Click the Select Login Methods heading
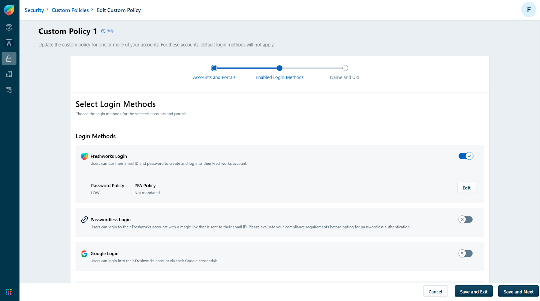This screenshot has height=301, width=540. [x=115, y=104]
